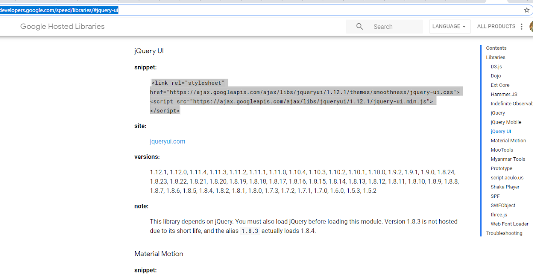Jump to Ext Core section

pos(500,85)
